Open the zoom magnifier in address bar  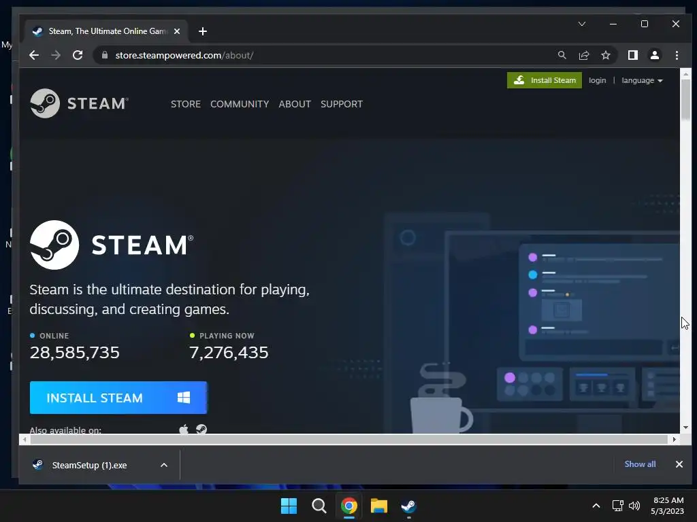pyautogui.click(x=562, y=55)
